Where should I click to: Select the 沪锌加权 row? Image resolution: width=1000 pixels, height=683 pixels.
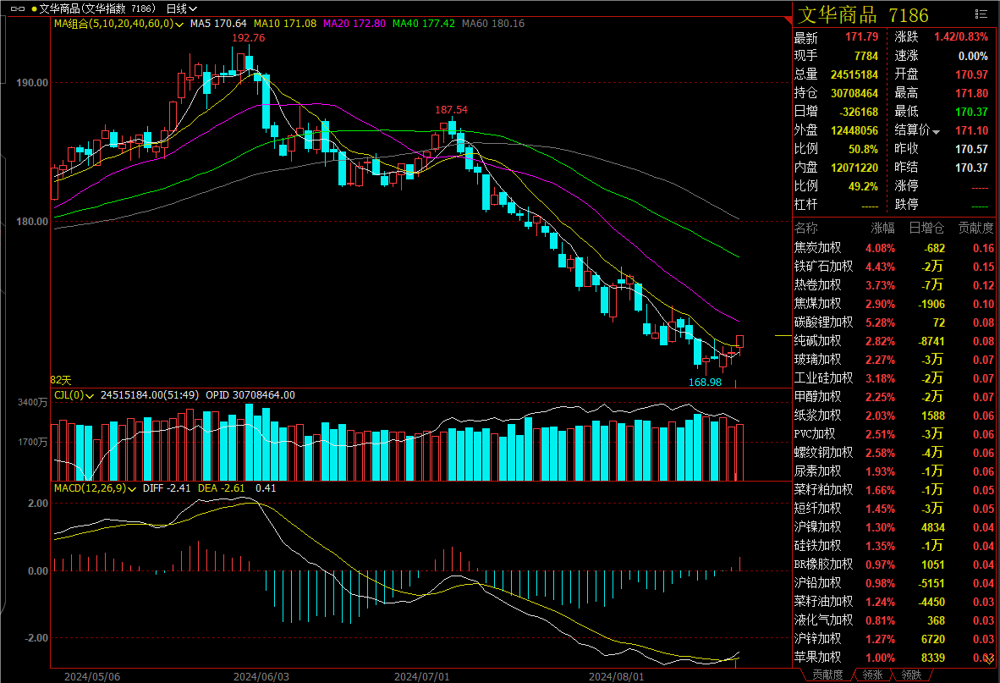tap(894, 639)
